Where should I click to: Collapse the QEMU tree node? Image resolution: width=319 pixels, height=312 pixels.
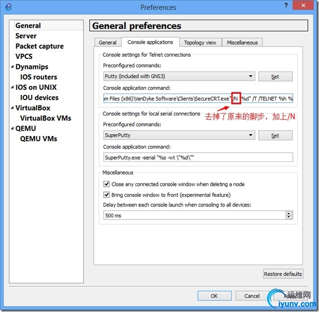point(13,129)
